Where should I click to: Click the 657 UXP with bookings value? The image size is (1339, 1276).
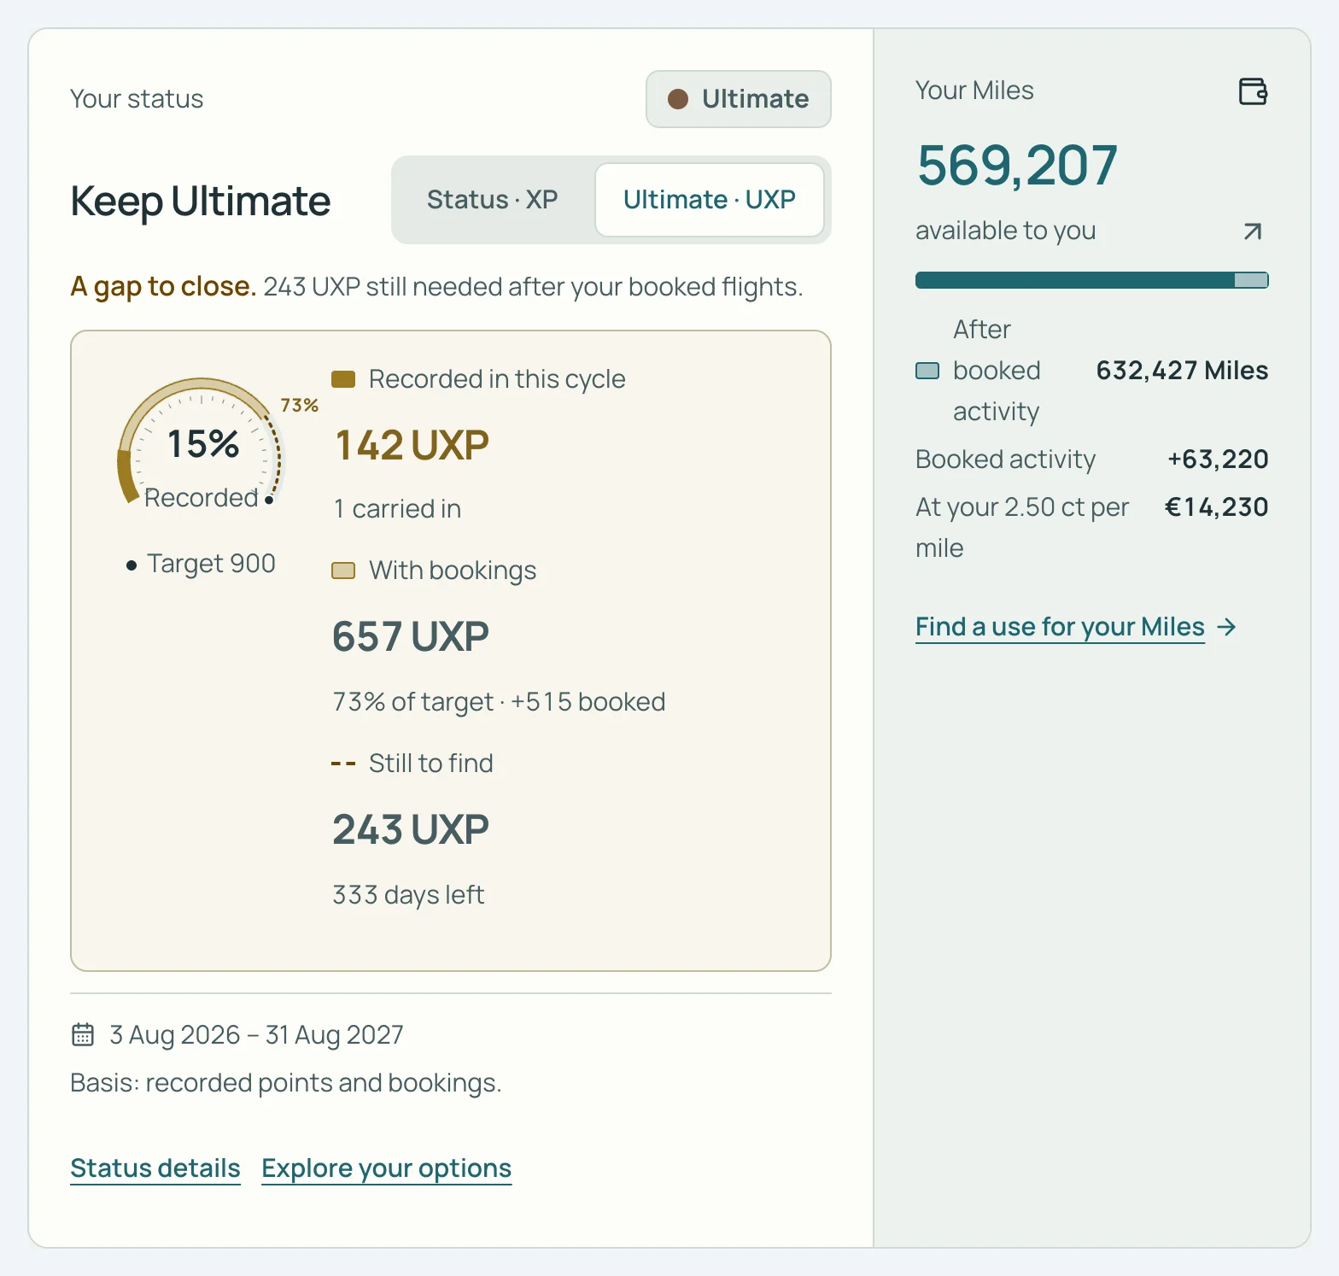[411, 636]
